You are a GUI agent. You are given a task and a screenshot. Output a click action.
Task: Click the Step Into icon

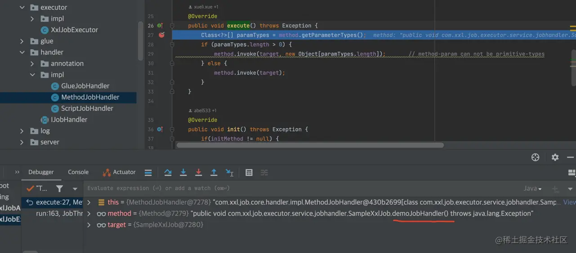183,172
